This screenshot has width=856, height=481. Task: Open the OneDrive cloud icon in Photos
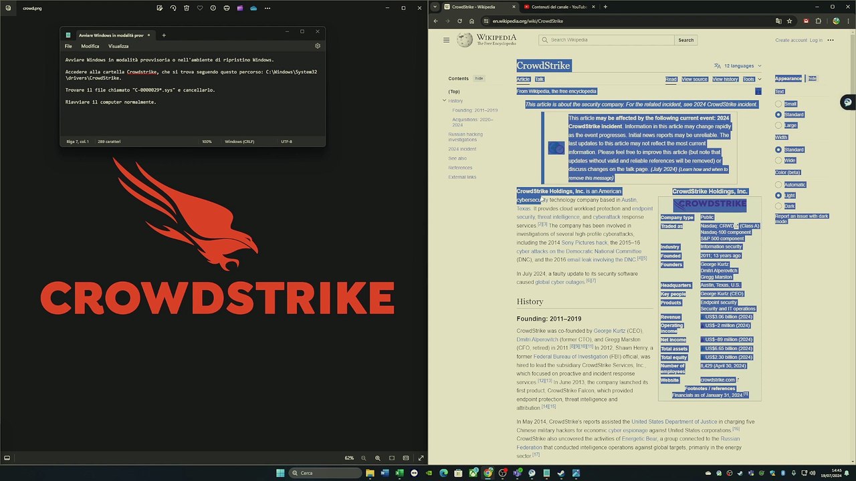[253, 8]
